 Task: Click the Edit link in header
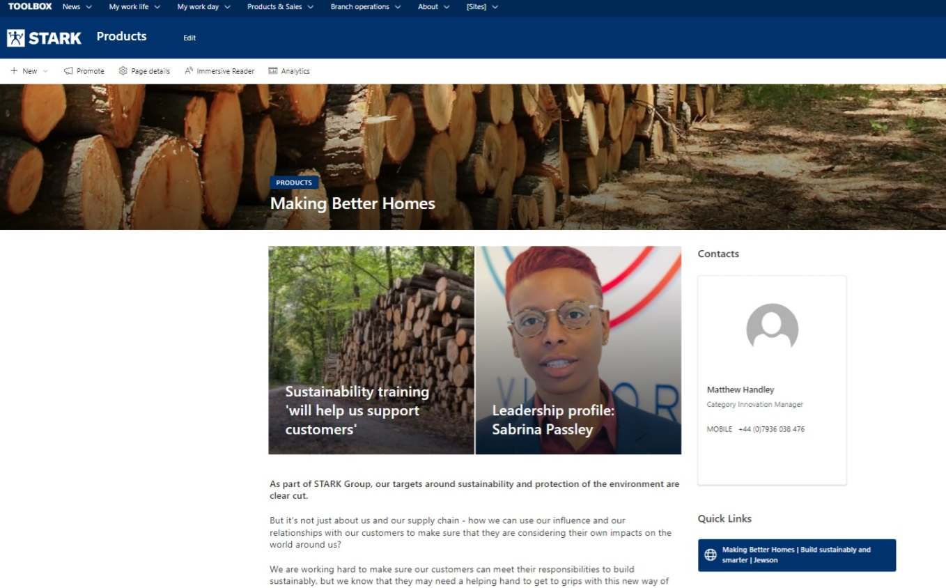coord(189,38)
